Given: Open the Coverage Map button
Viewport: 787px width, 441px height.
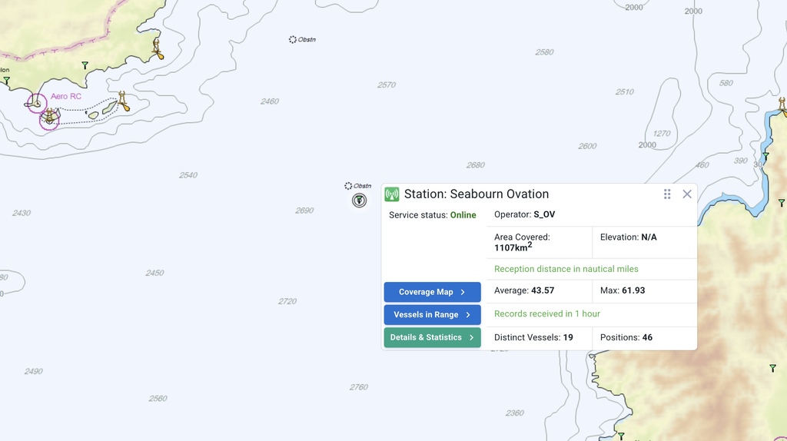Looking at the screenshot, I should coord(432,292).
